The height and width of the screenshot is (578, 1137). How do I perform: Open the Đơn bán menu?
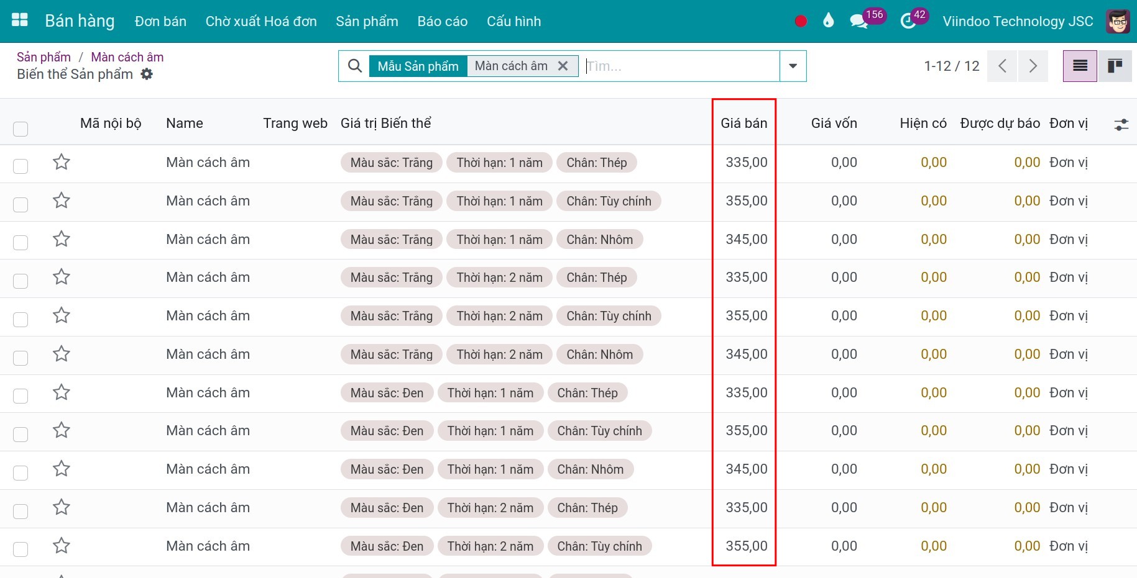click(x=160, y=21)
